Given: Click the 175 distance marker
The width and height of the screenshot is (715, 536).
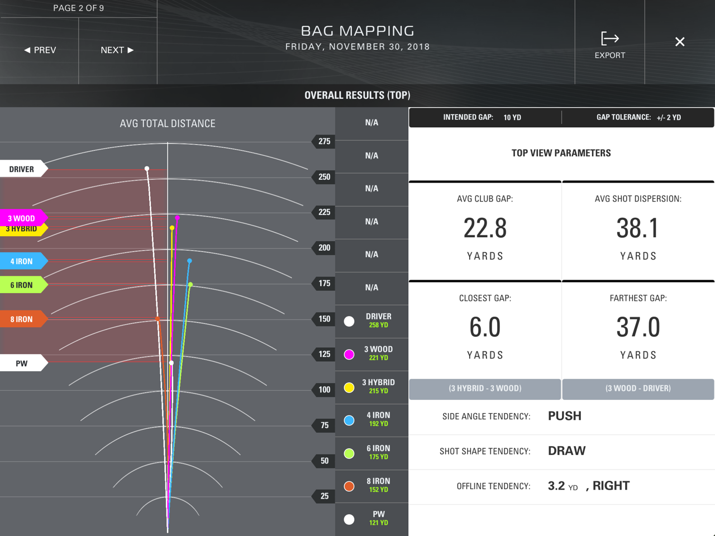Looking at the screenshot, I should (323, 284).
